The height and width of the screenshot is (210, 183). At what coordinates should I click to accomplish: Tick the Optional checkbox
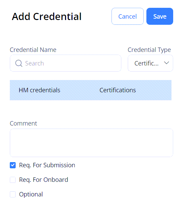click(13, 194)
